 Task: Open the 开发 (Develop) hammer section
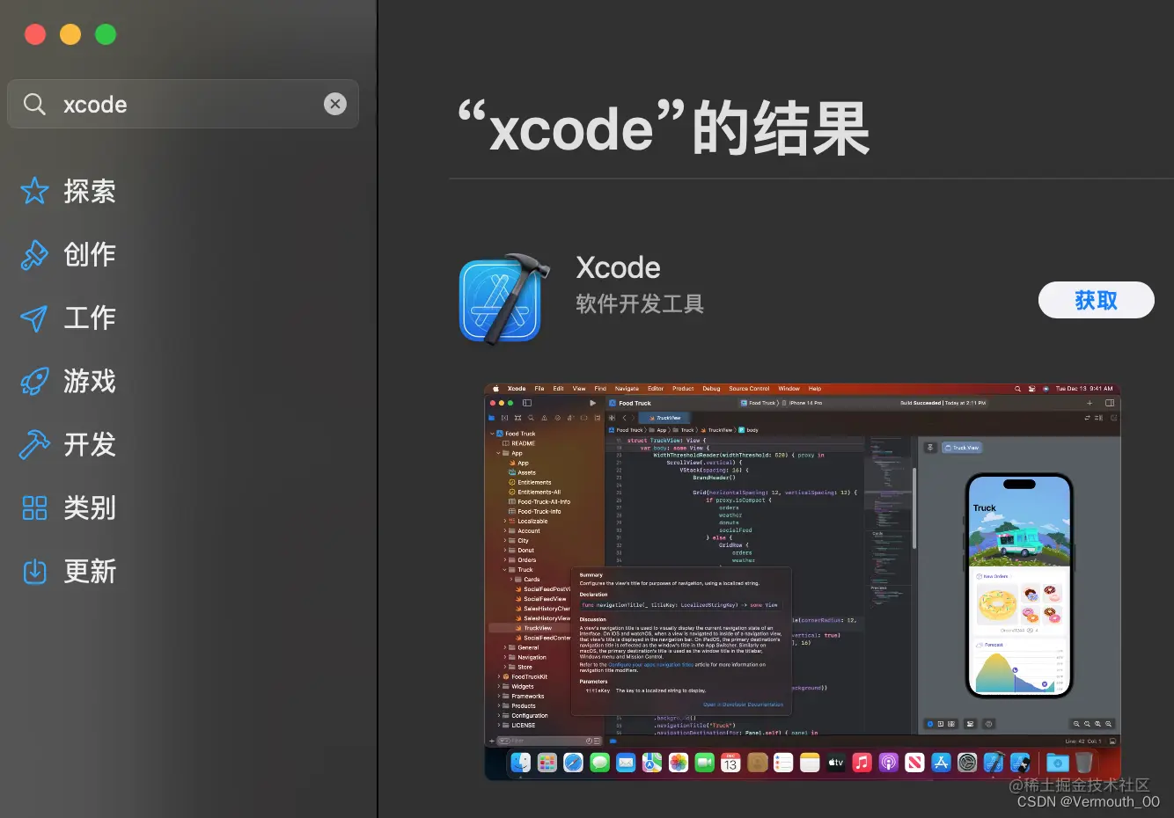(69, 444)
